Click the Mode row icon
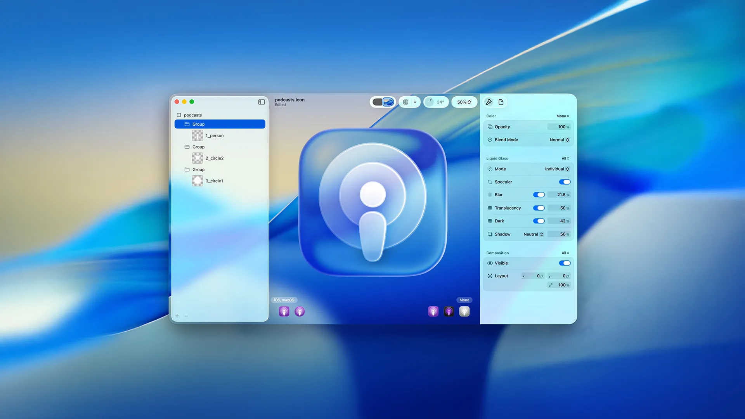 tap(490, 169)
